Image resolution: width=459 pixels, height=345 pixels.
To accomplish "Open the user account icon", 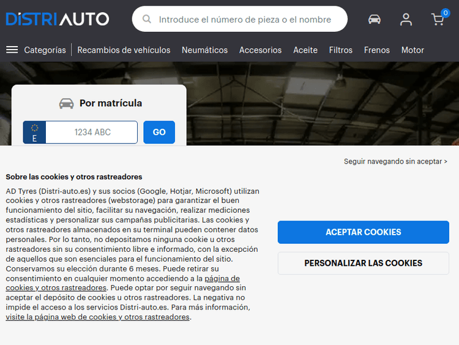I will (406, 20).
